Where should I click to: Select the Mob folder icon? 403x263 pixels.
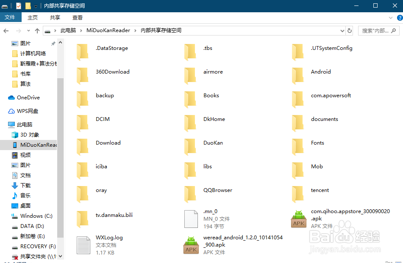click(x=298, y=170)
